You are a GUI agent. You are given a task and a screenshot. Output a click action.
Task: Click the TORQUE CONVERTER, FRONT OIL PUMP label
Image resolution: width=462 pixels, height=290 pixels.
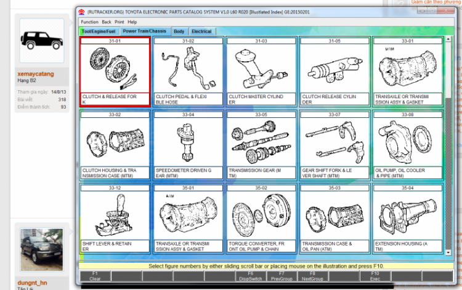pyautogui.click(x=261, y=246)
